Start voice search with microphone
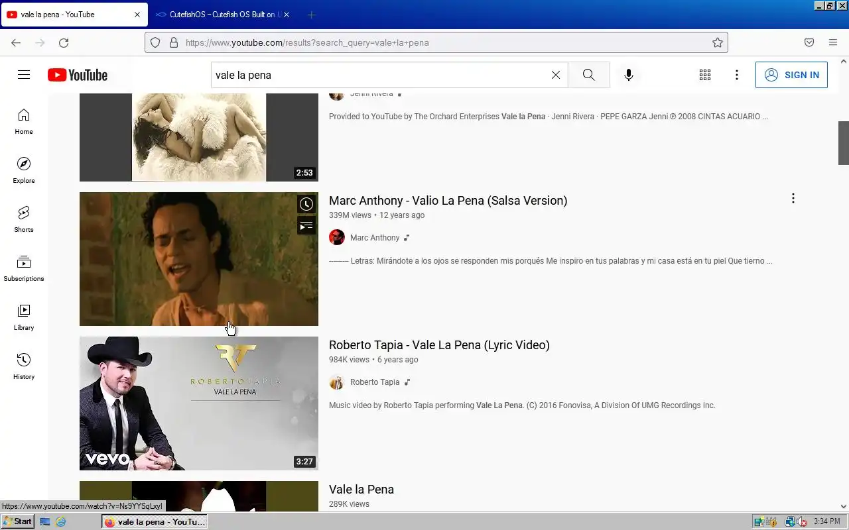The image size is (849, 530). tap(629, 75)
